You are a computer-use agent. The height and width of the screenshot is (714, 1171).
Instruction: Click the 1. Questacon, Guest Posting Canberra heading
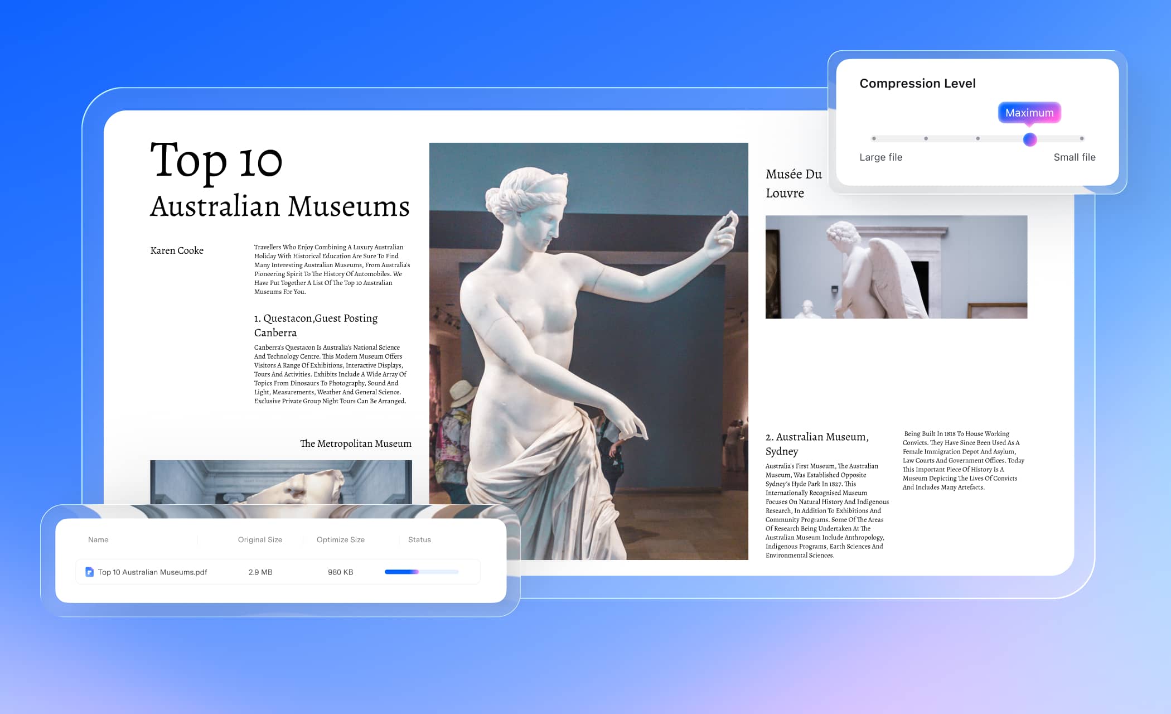tap(316, 325)
